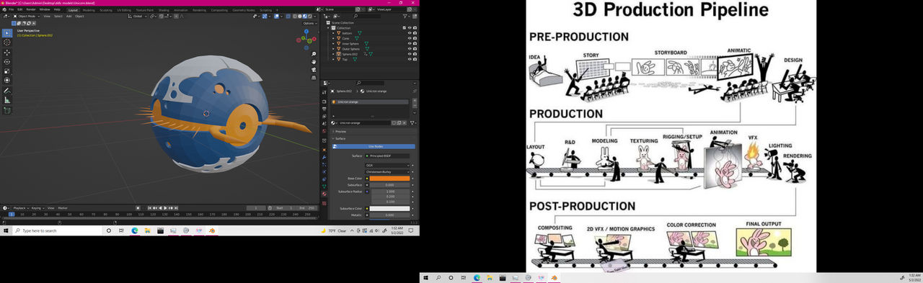The width and height of the screenshot is (923, 283).
Task: Activate the Move tool
Action: click(x=7, y=53)
